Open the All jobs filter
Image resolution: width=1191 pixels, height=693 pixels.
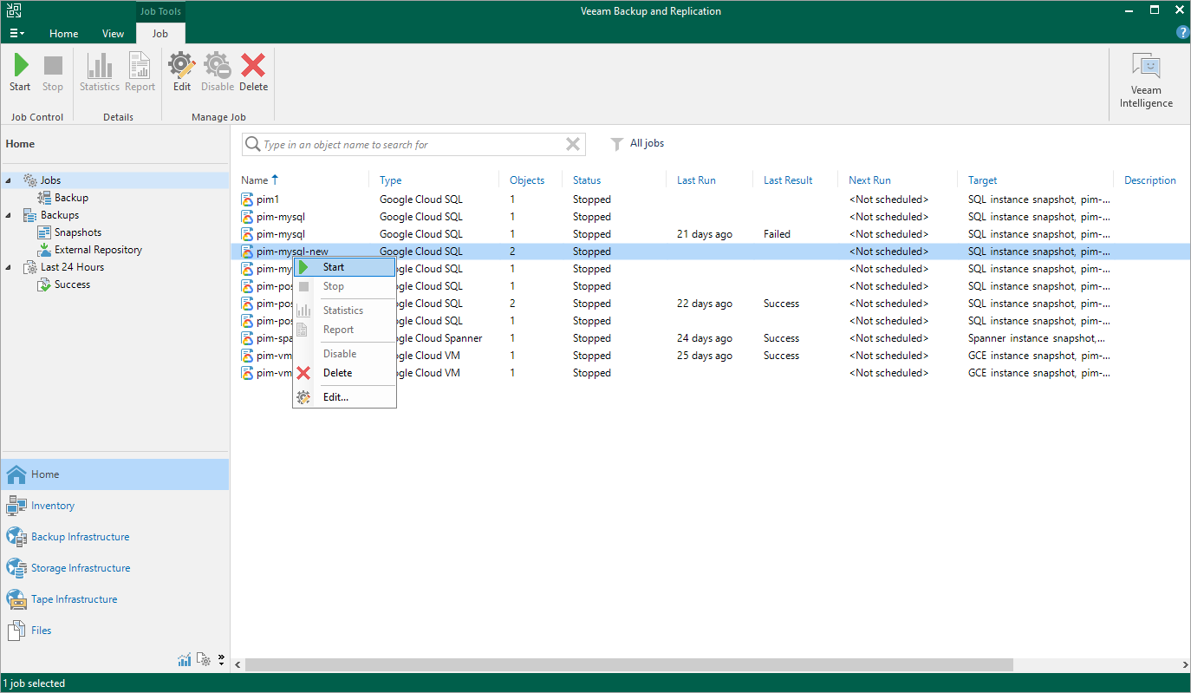tap(647, 143)
